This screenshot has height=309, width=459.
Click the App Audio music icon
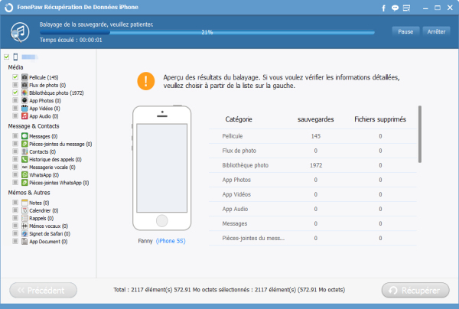(24, 116)
